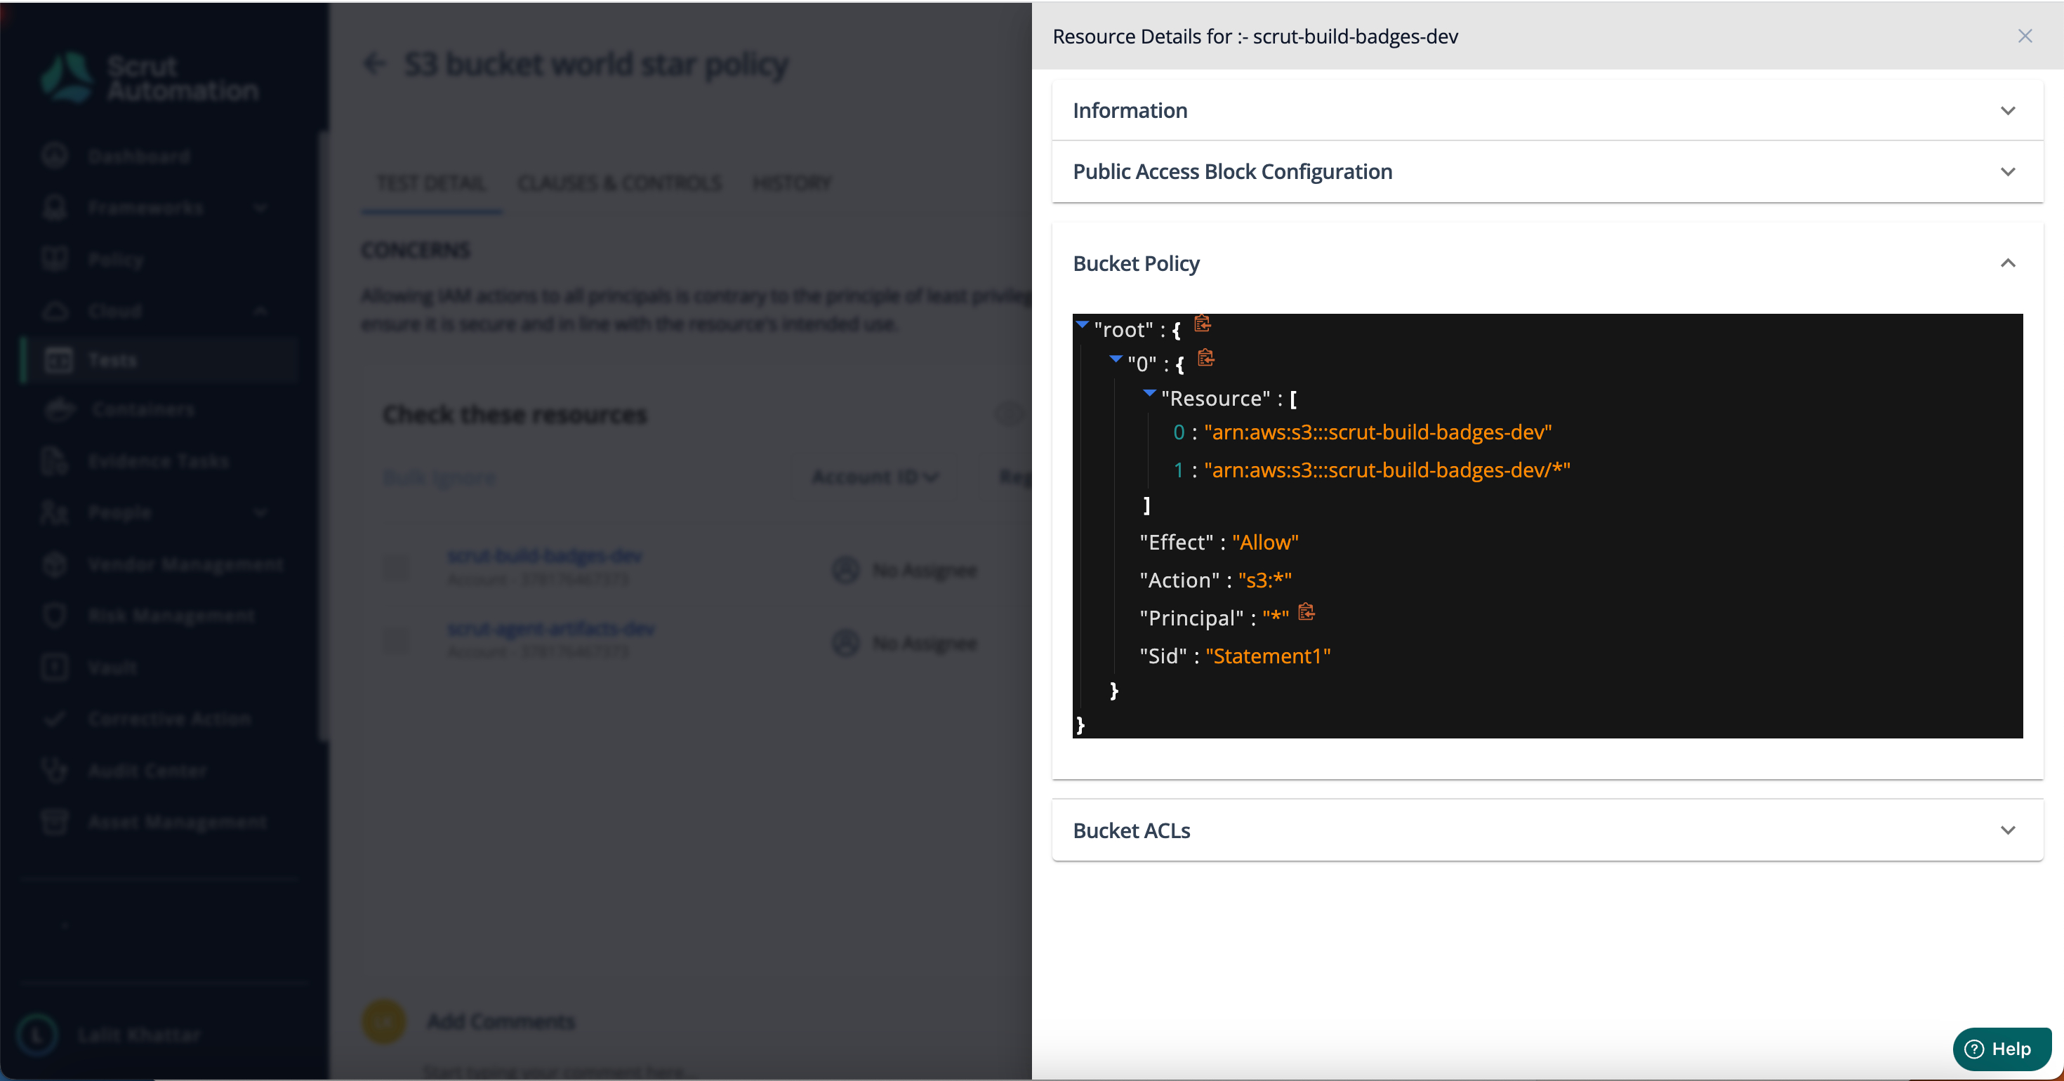This screenshot has width=2064, height=1081.
Task: Open Evidence Tasks in the sidebar
Action: tap(159, 460)
